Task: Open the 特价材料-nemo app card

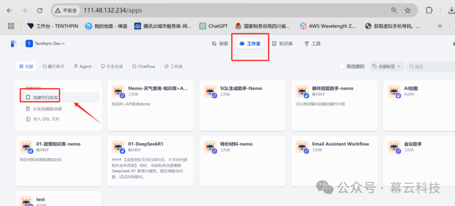Action: (243, 161)
